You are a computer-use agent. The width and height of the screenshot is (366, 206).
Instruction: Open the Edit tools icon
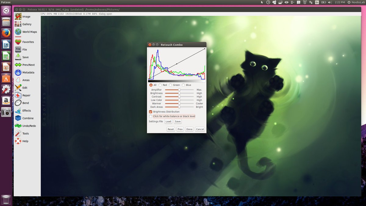coord(18,88)
